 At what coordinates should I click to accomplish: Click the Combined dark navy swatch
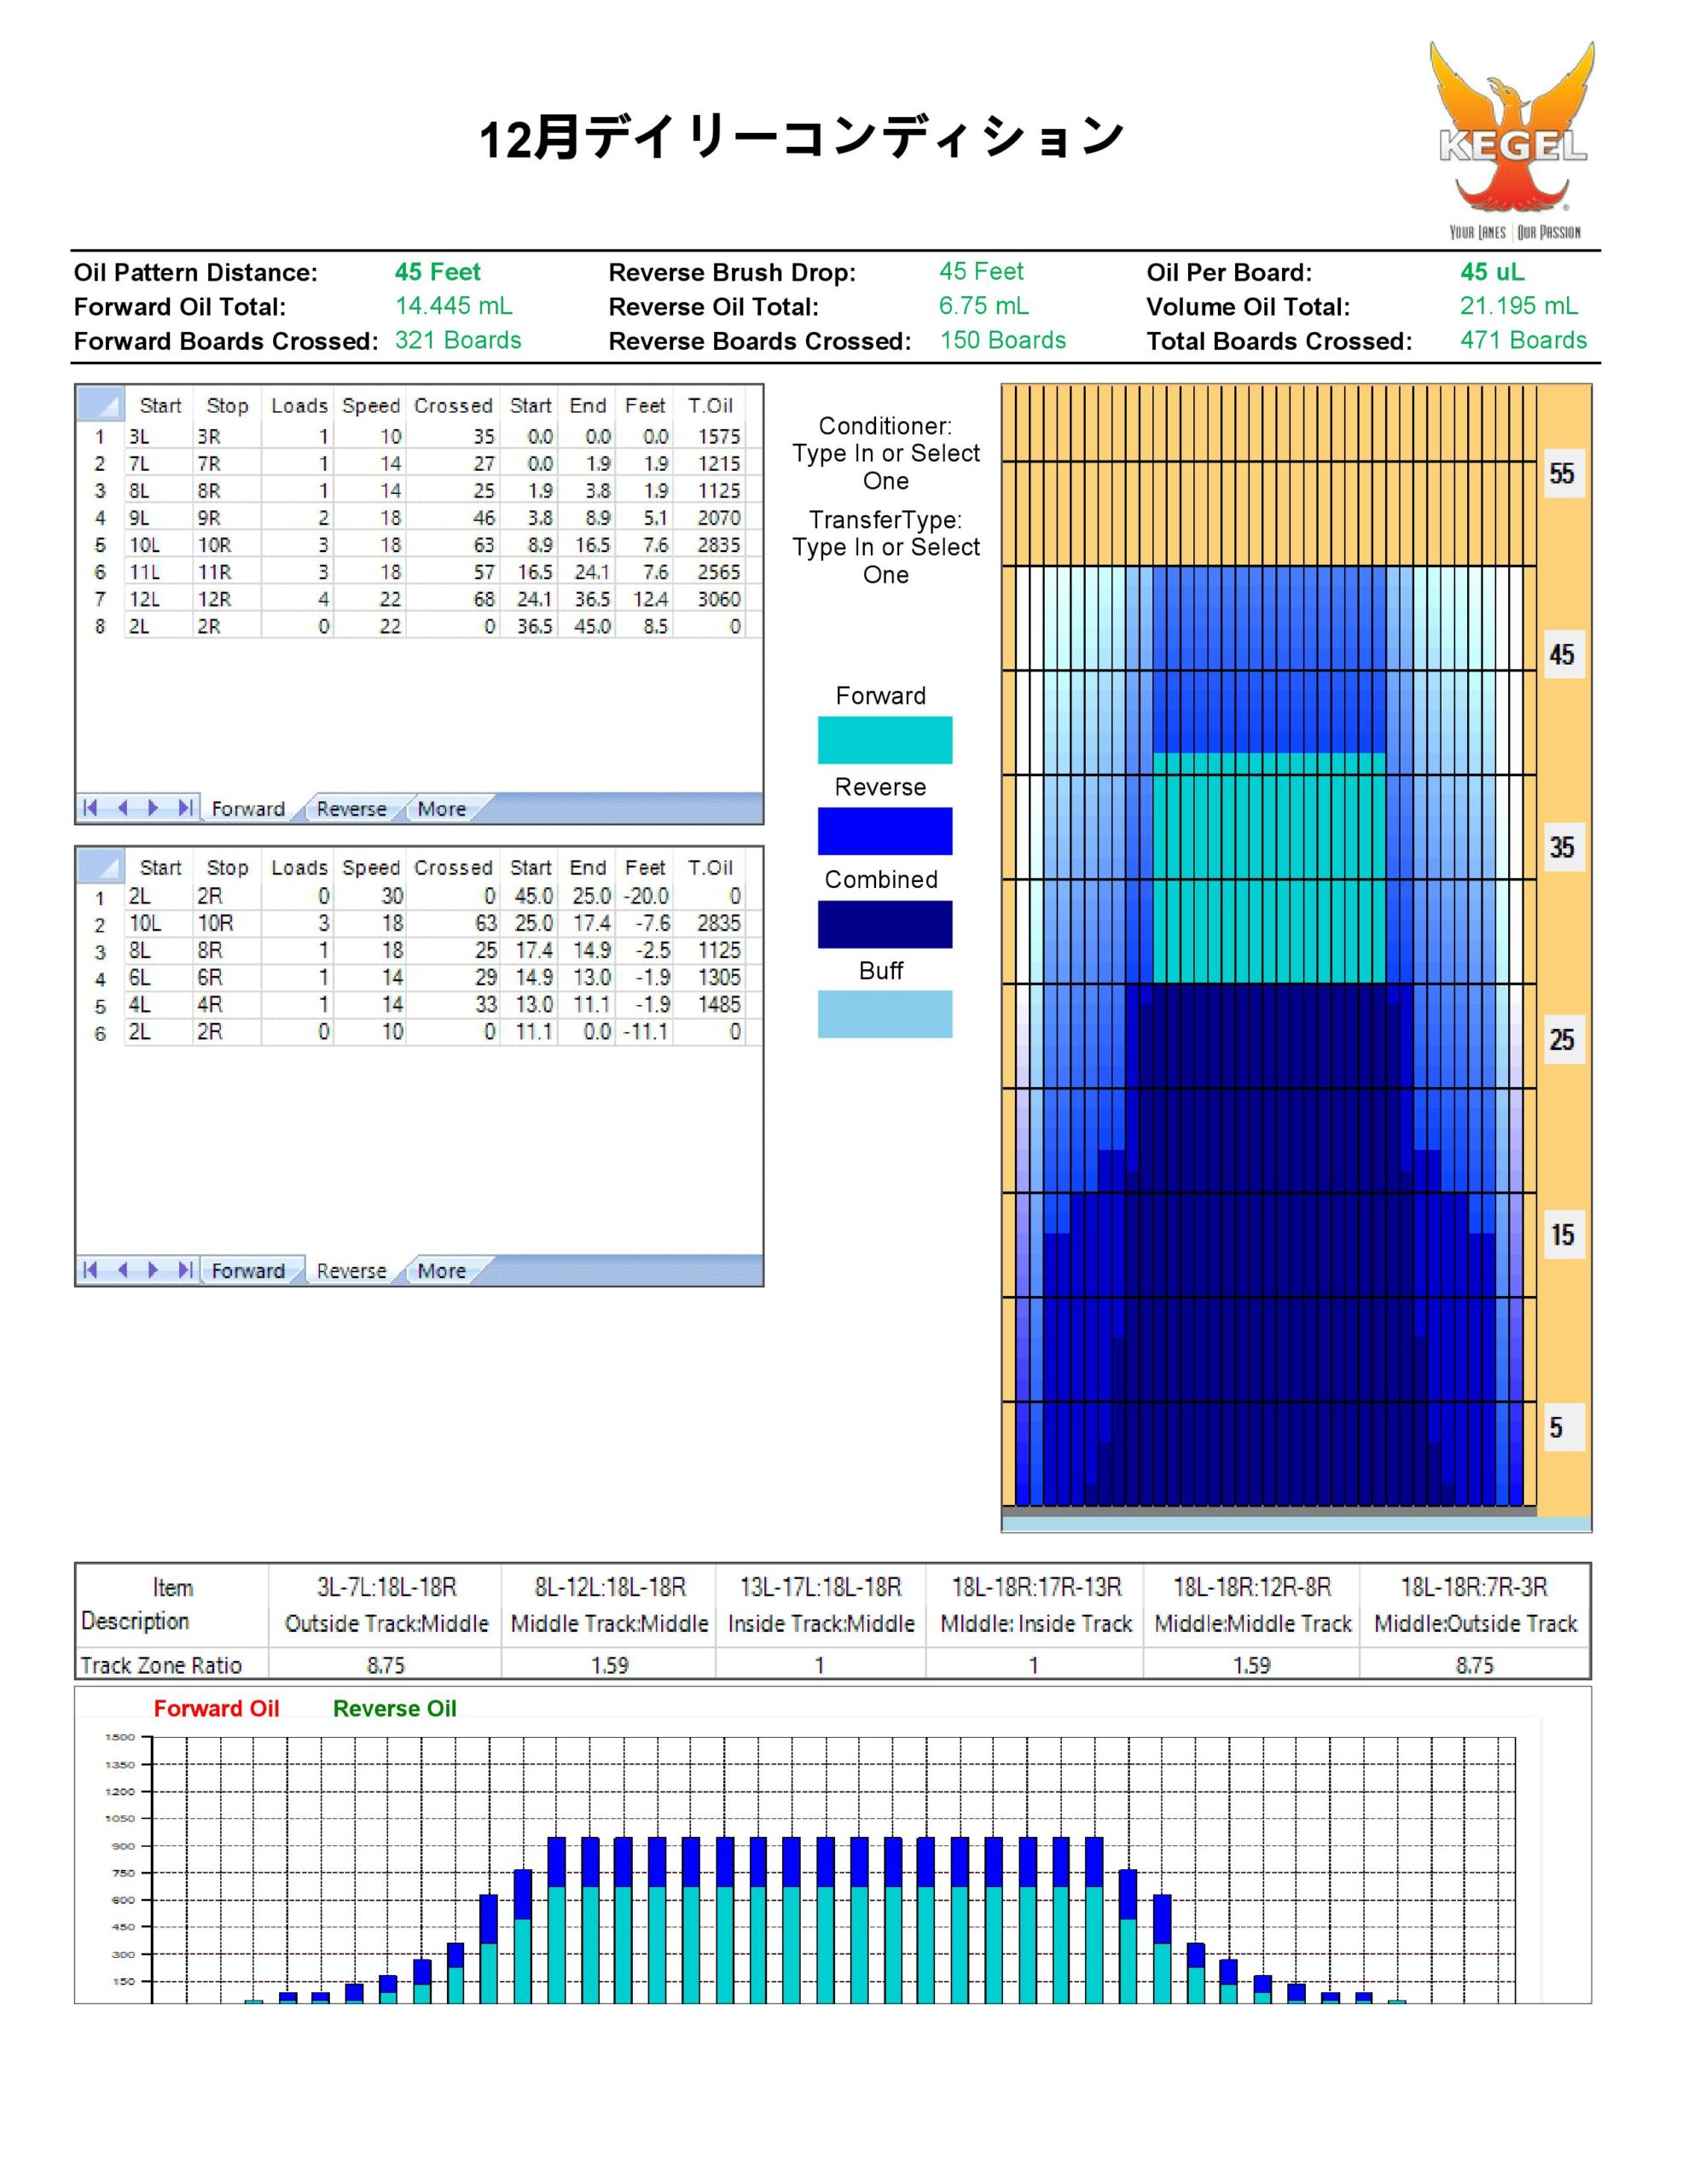pos(885,924)
